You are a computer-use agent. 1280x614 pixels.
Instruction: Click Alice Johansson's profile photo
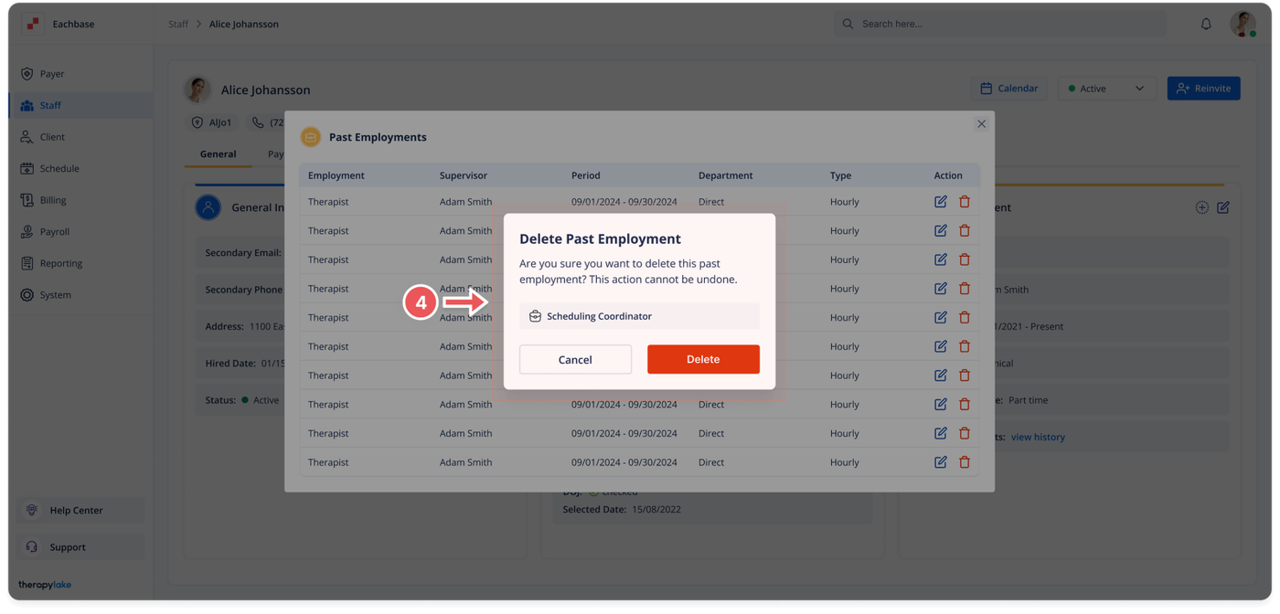coord(197,90)
